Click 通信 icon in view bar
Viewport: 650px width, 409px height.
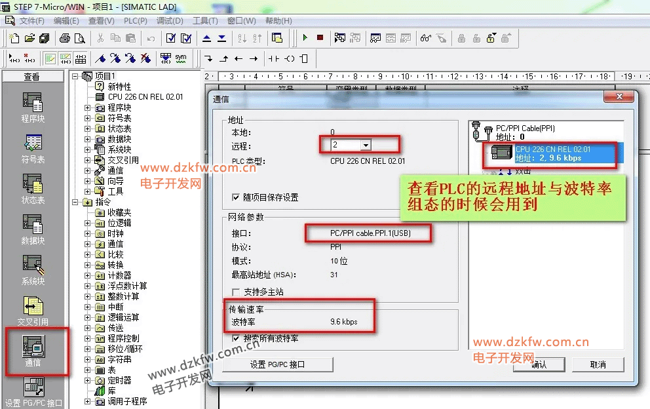[32, 347]
